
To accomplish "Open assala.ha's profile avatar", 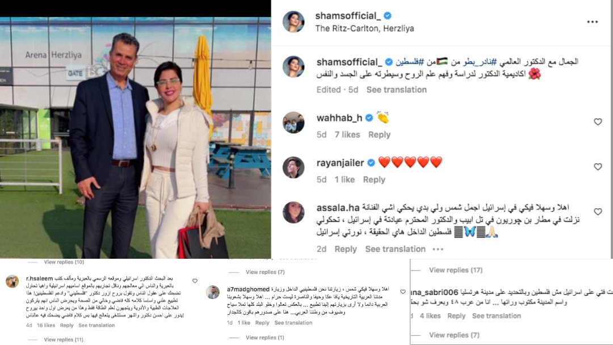I will click(x=293, y=213).
